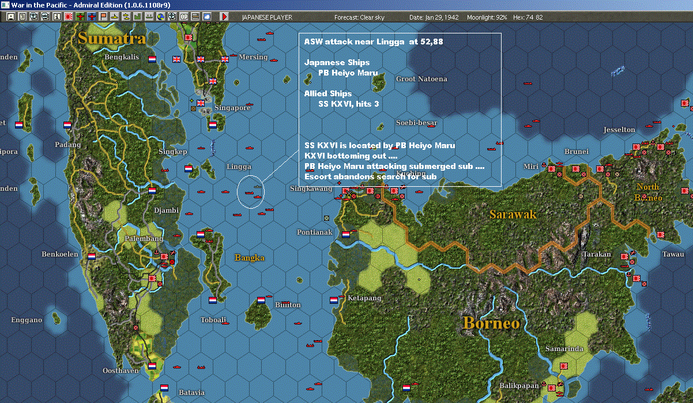Screen dimensions: 693x403
Task: Click the Jesselton city label
Action: click(619, 130)
